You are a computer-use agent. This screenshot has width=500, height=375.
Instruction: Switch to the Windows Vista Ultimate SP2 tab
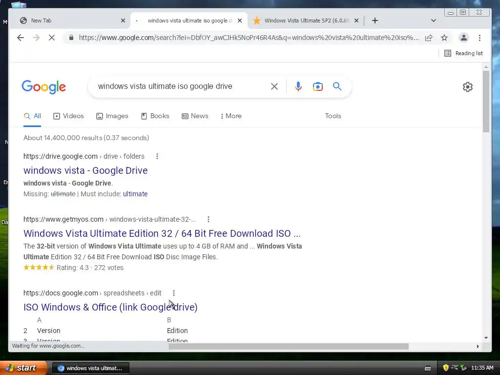[302, 21]
